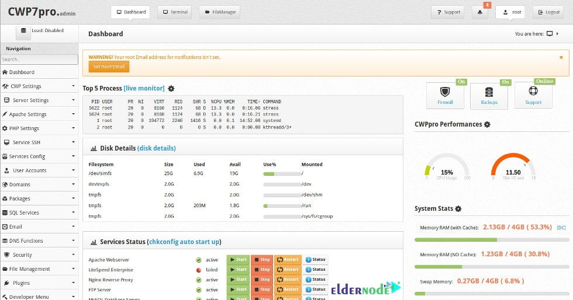
Task: Start the LiteSpeed Enterprise service
Action: click(238, 270)
